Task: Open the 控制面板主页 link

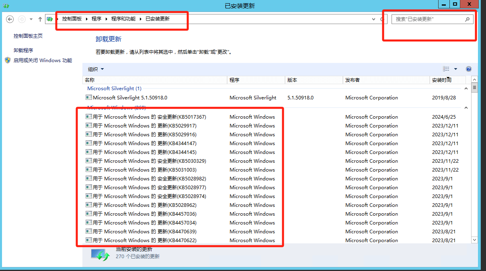Action: [28, 36]
